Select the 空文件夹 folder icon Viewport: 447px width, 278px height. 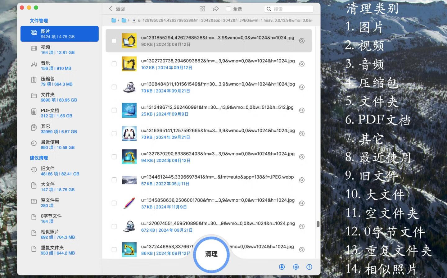34,201
